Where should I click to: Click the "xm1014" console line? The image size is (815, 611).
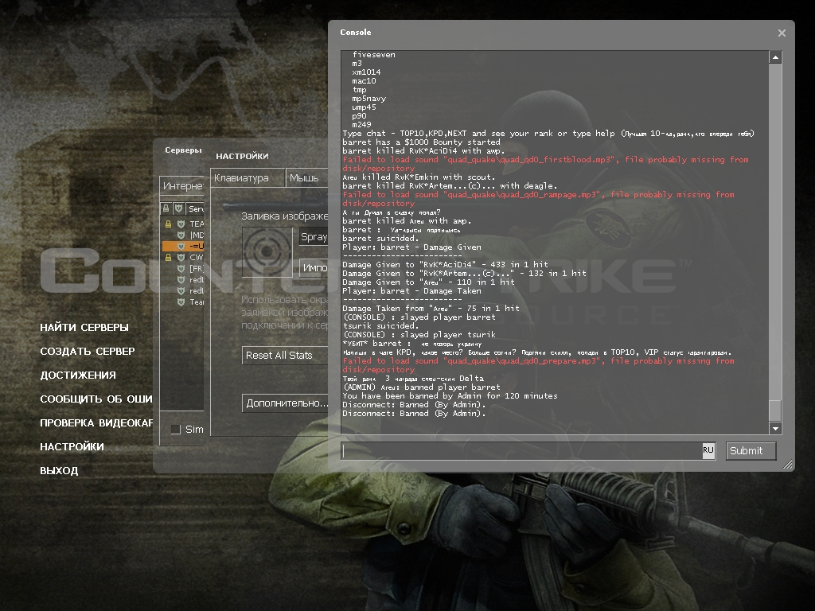[x=366, y=72]
